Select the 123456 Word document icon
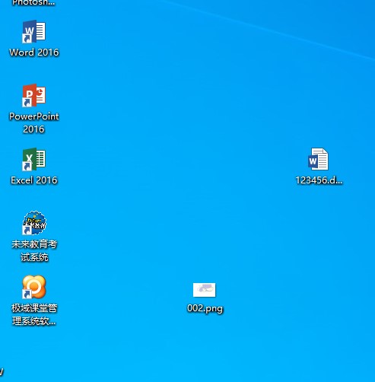The width and height of the screenshot is (375, 382). pyautogui.click(x=318, y=159)
